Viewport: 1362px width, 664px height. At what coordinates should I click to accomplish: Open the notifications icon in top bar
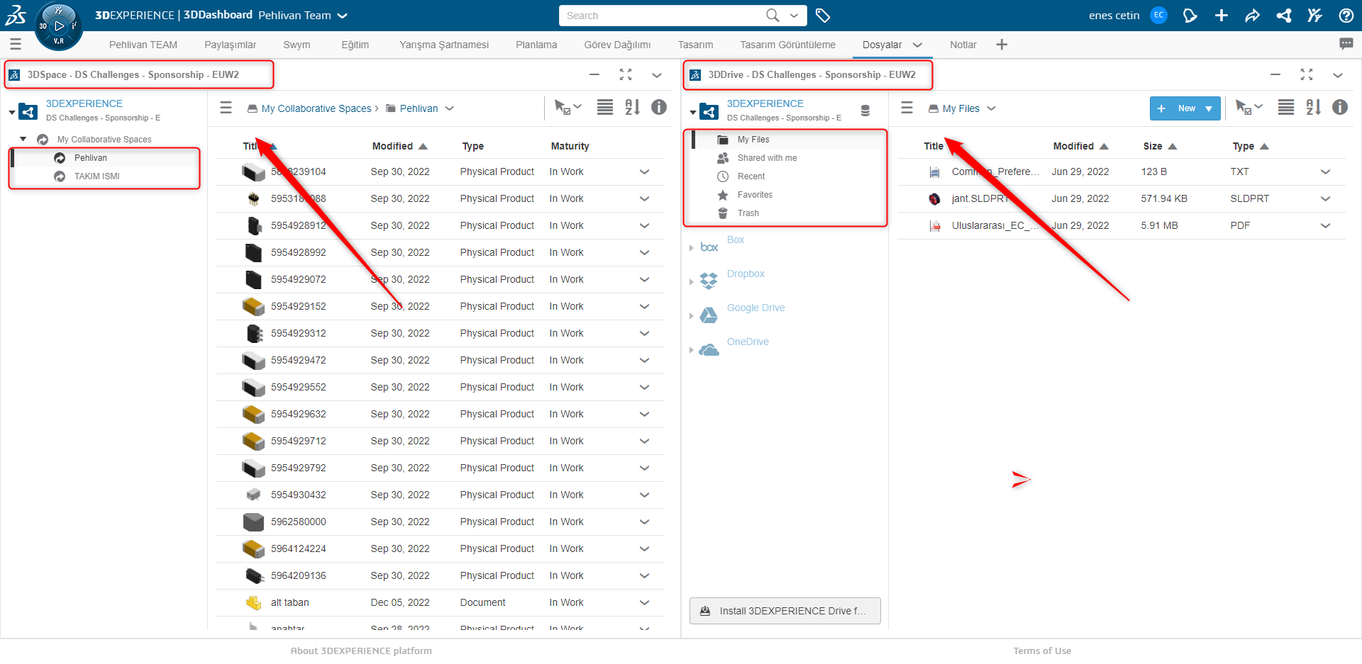pyautogui.click(x=1190, y=16)
